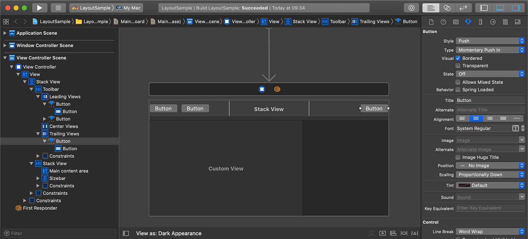Image resolution: width=528 pixels, height=239 pixels.
Task: Go forward in editor history
Action: coord(25,21)
